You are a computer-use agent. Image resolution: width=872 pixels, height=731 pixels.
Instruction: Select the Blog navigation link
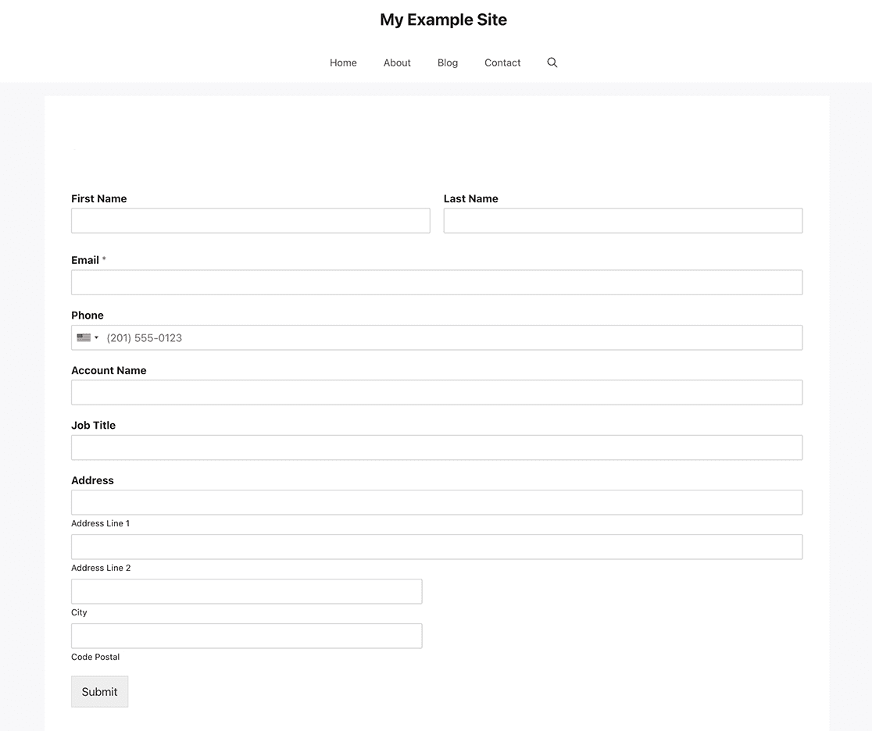pyautogui.click(x=447, y=62)
